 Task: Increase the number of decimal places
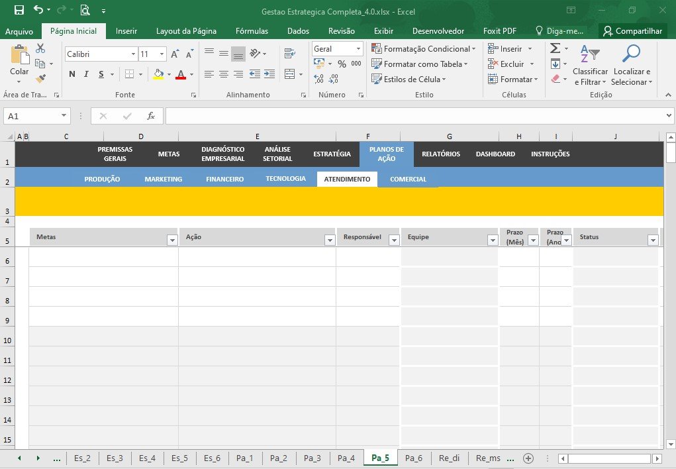point(319,79)
